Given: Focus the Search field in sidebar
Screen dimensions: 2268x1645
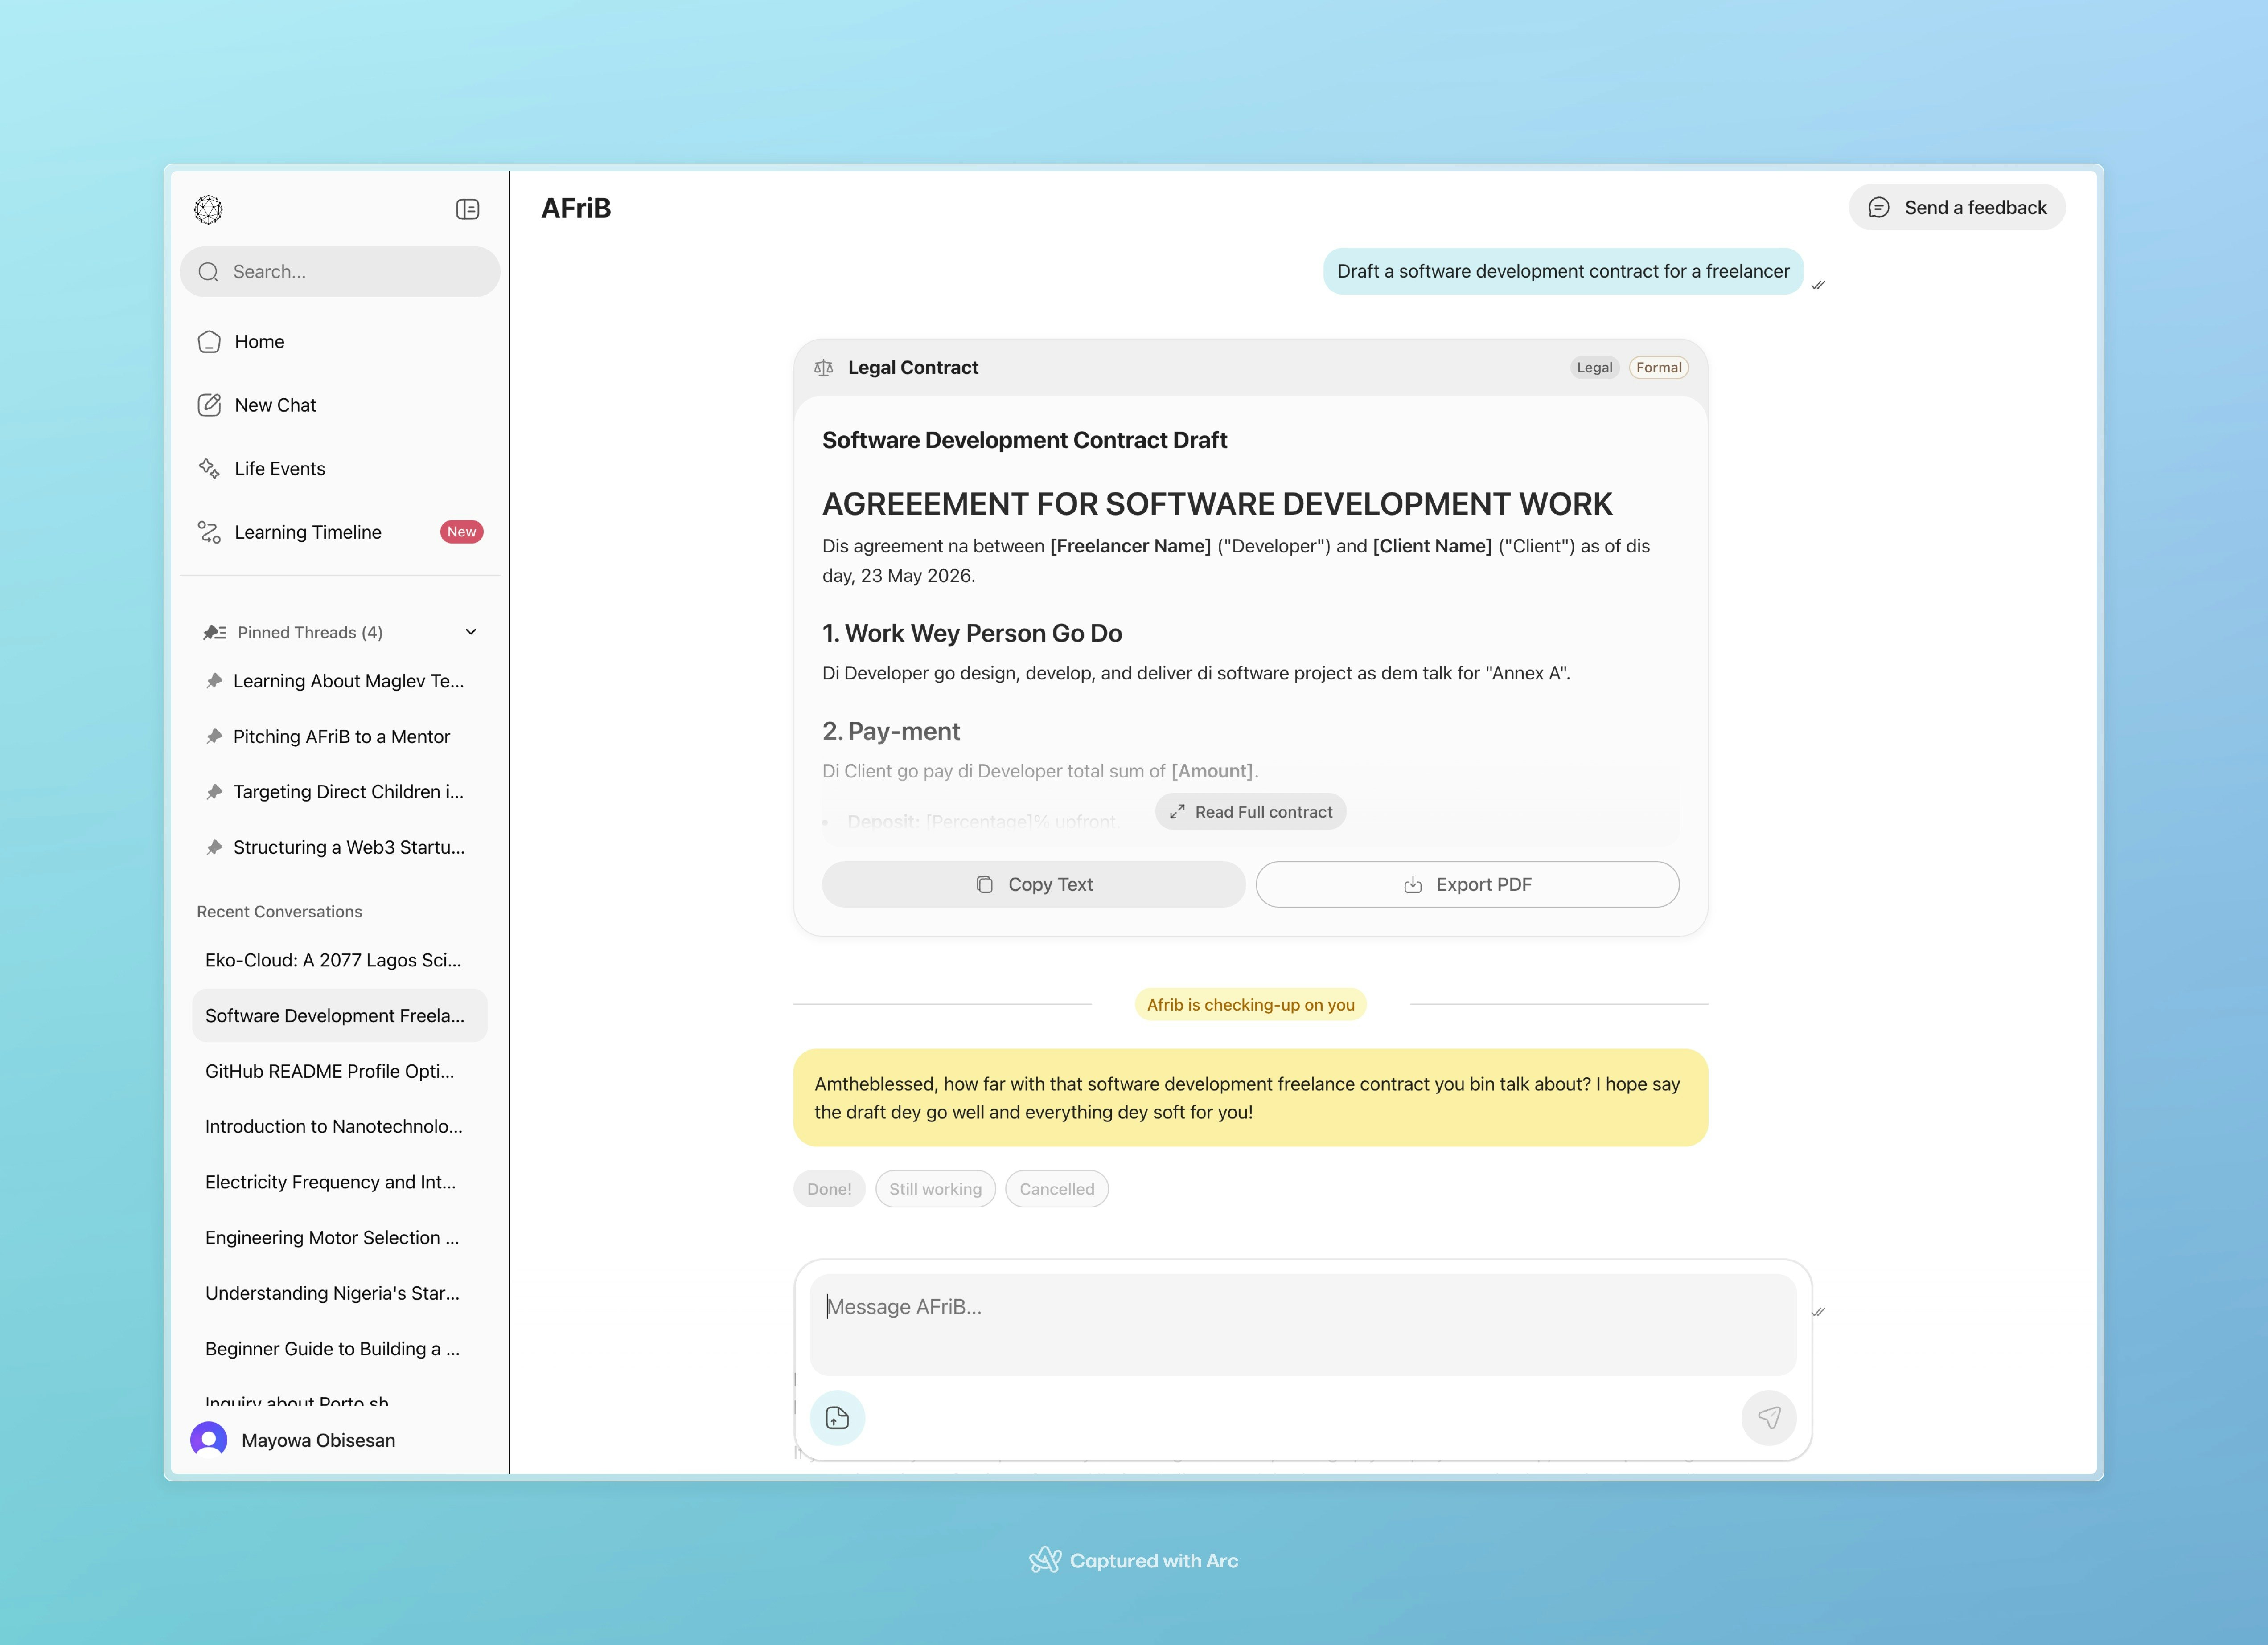Looking at the screenshot, I should point(340,272).
